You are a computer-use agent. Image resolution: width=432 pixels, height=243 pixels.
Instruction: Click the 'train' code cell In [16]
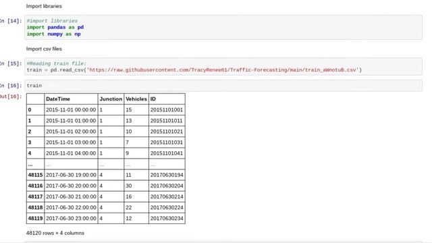coord(223,86)
